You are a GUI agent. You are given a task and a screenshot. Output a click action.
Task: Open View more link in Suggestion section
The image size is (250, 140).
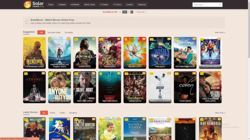click(220, 32)
